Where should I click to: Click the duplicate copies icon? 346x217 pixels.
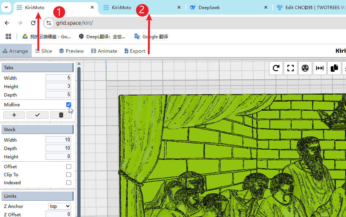tap(334, 68)
